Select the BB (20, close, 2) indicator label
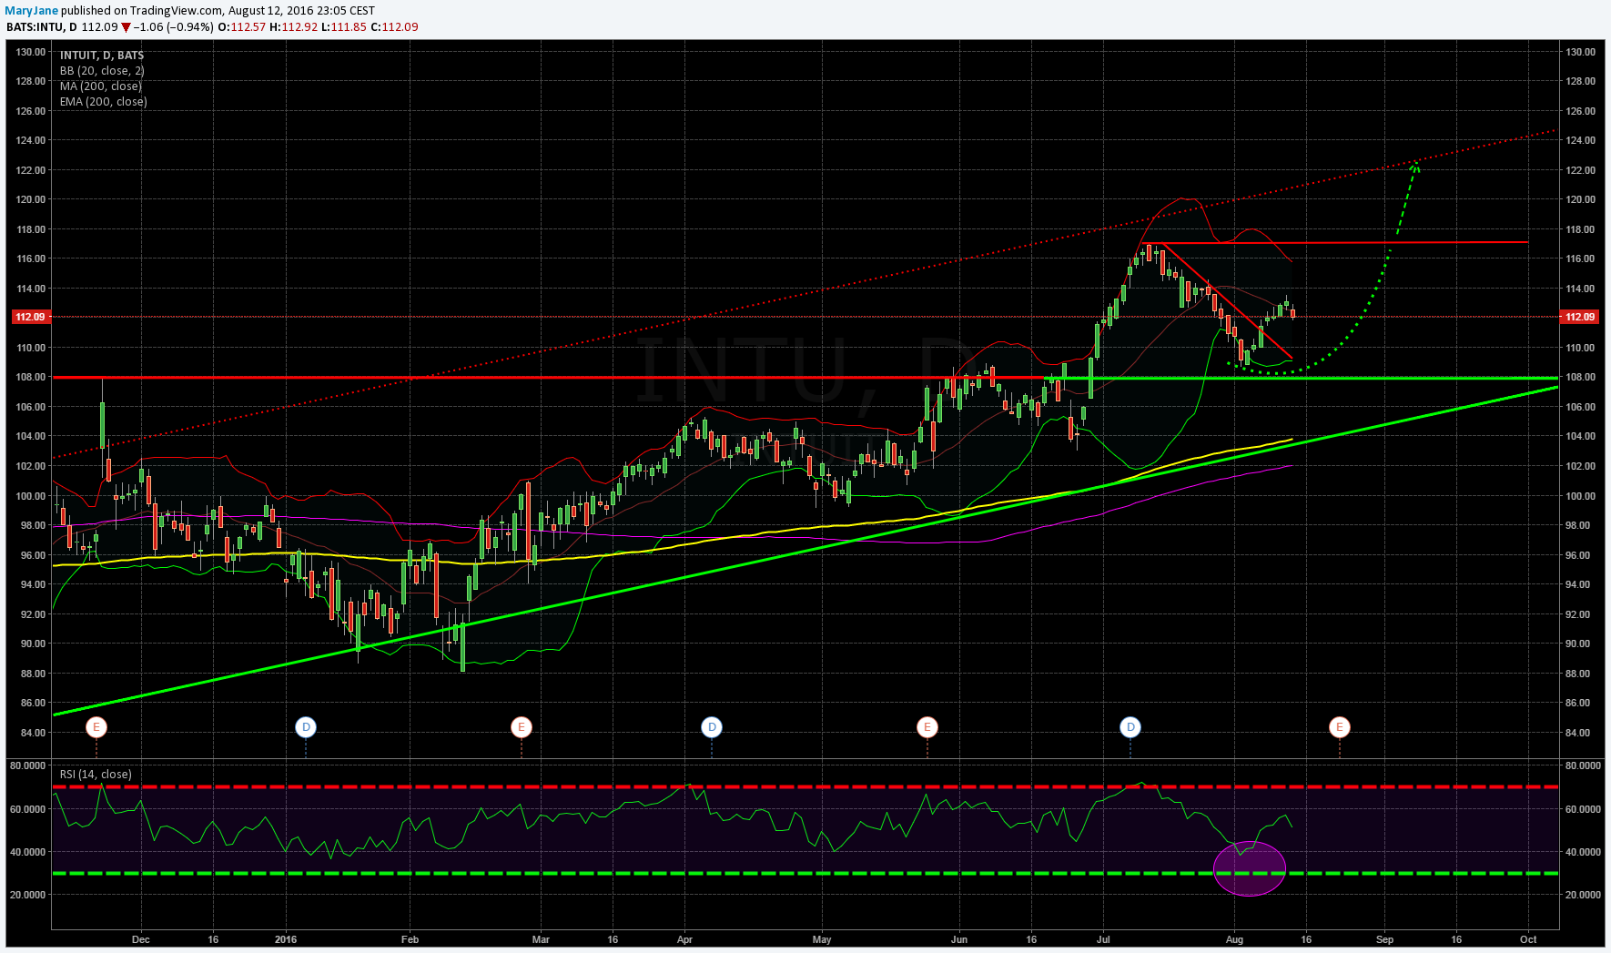This screenshot has width=1611, height=953. [x=102, y=71]
